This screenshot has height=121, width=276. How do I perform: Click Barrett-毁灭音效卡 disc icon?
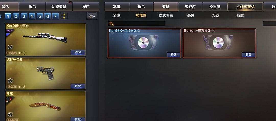(218, 43)
